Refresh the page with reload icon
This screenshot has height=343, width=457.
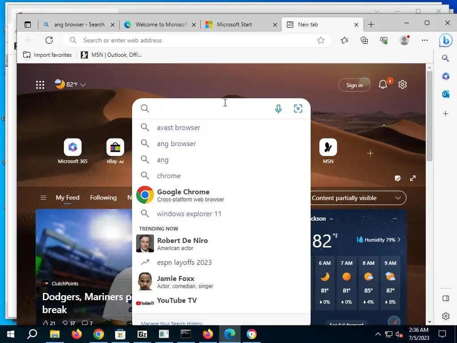click(x=49, y=40)
